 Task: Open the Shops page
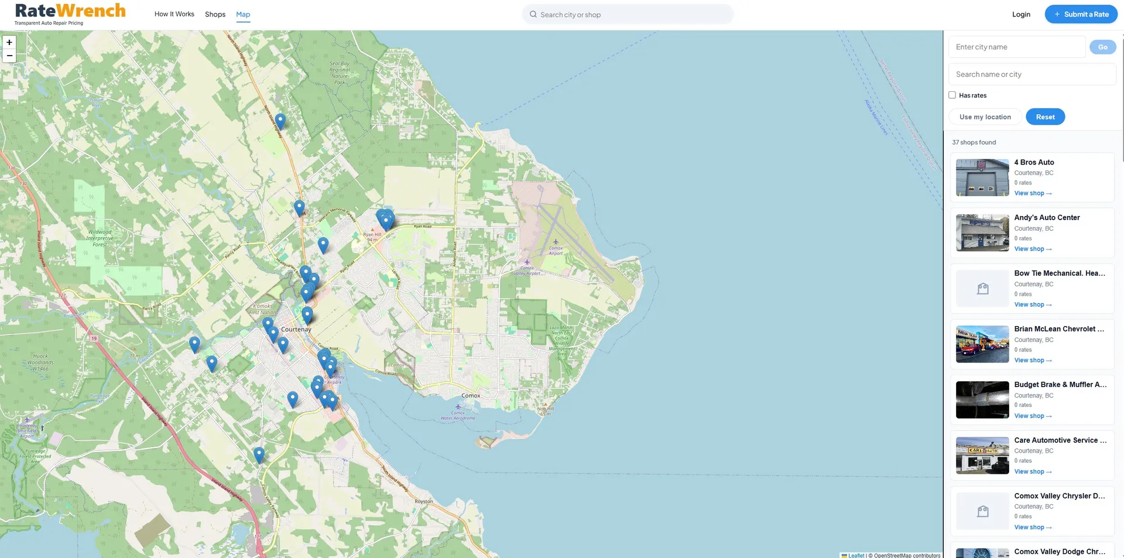(215, 14)
